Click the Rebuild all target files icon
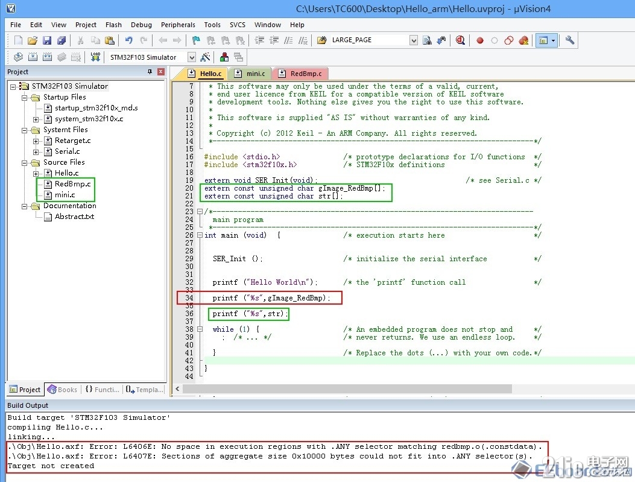Image resolution: width=635 pixels, height=482 pixels. pos(48,57)
